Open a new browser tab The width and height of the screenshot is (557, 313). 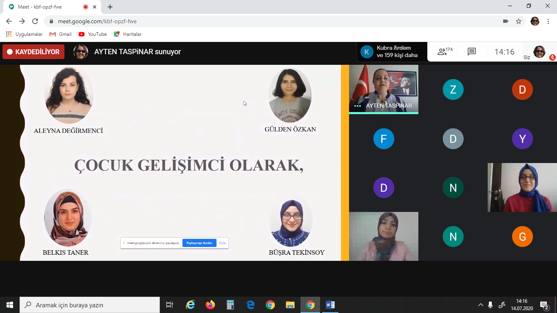click(x=110, y=7)
